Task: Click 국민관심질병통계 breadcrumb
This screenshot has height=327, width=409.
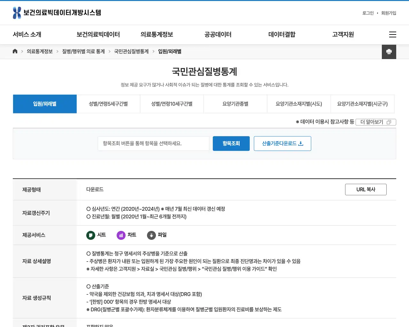Action: point(131,51)
